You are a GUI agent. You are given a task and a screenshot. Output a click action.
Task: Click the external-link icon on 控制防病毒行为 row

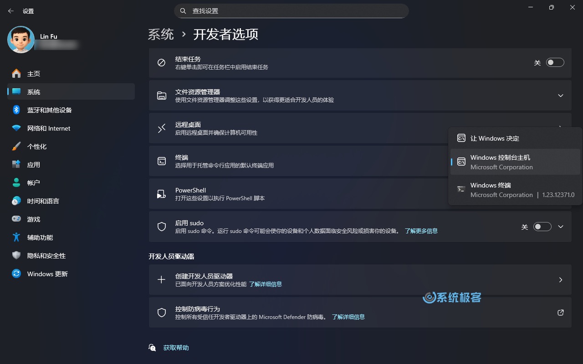(561, 313)
